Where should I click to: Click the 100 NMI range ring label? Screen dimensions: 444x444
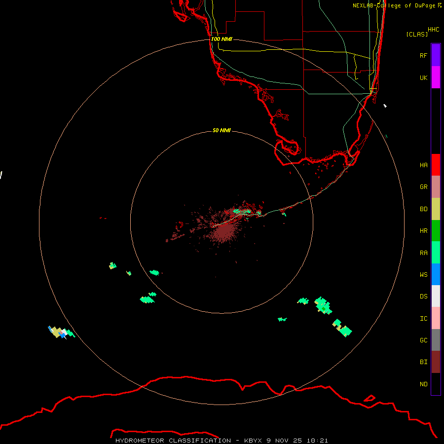[x=222, y=39]
